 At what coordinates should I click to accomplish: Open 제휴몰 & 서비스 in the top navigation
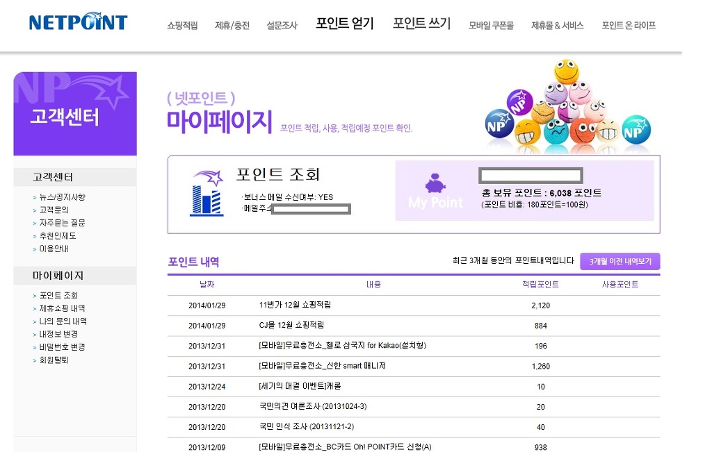click(557, 26)
